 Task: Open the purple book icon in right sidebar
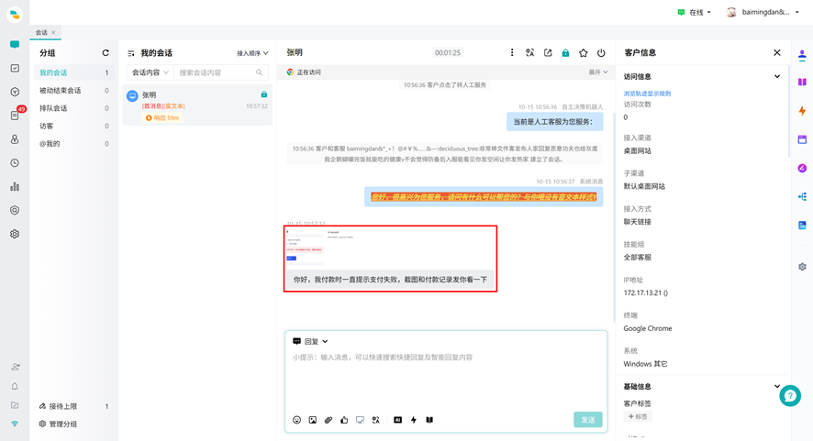point(802,82)
